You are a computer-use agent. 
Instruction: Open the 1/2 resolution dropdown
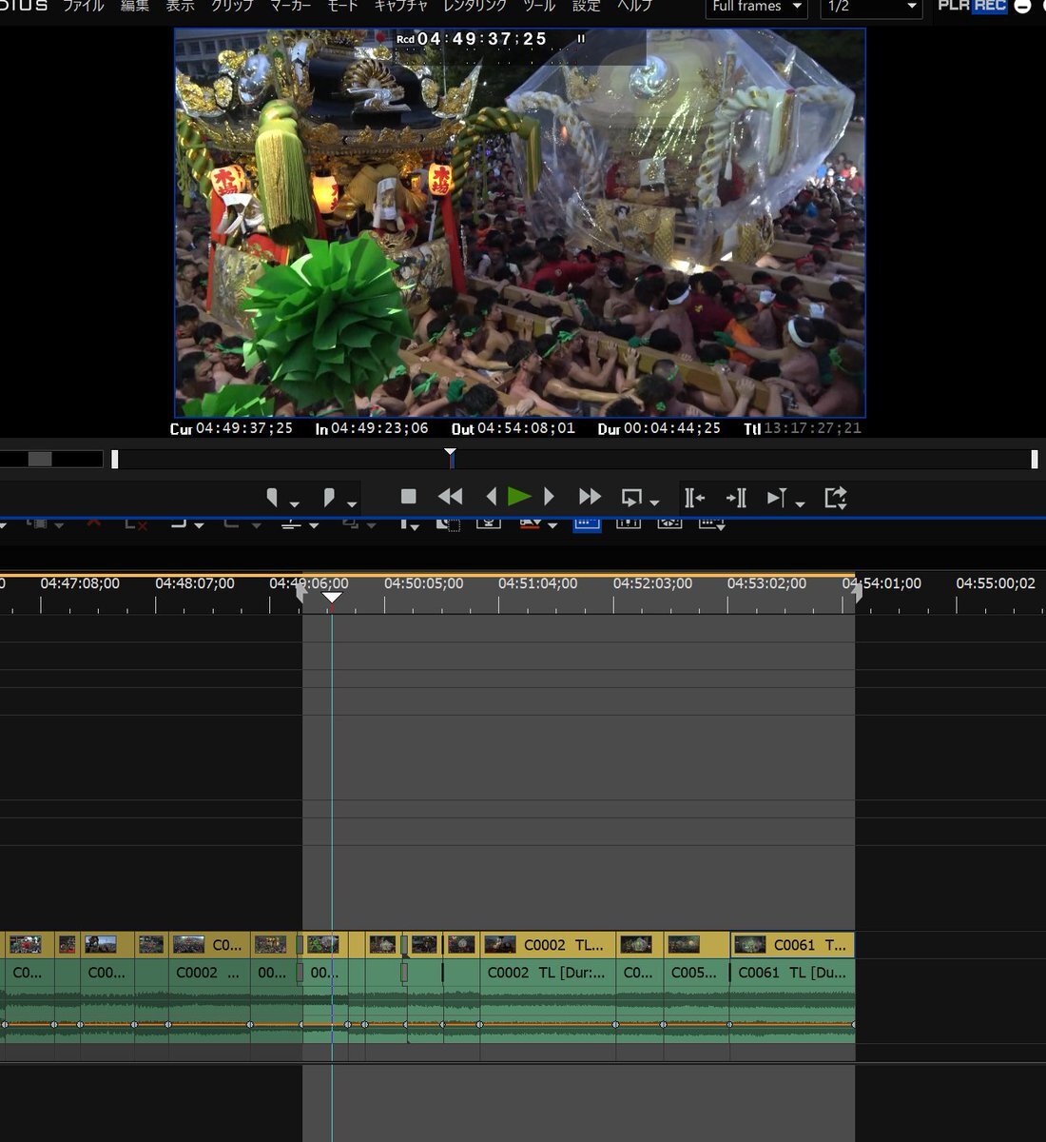pyautogui.click(x=871, y=8)
